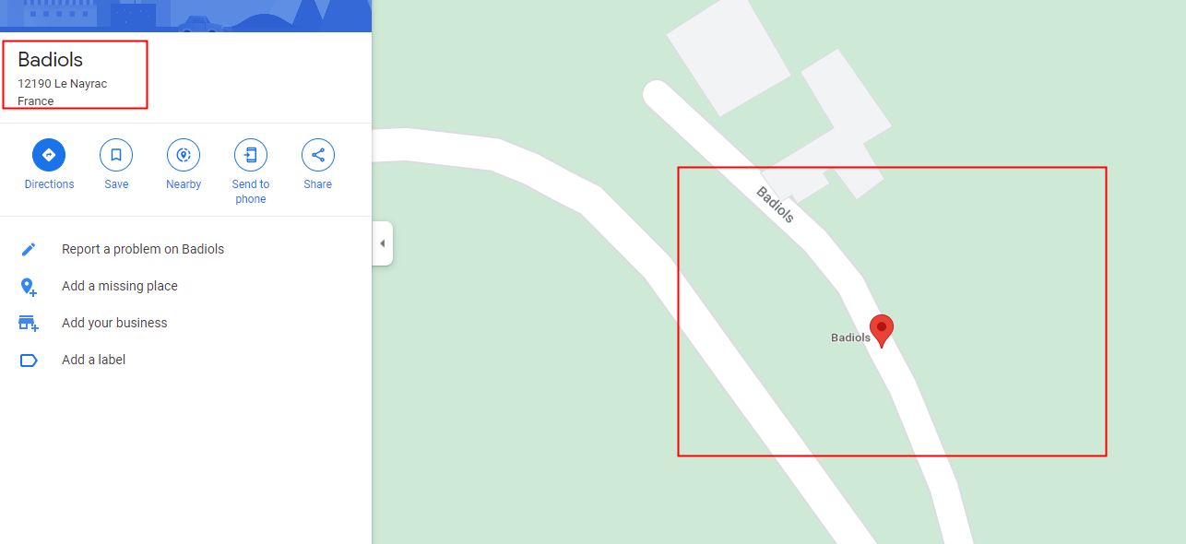Click the Save bookmark icon
The height and width of the screenshot is (544, 1186).
click(116, 155)
